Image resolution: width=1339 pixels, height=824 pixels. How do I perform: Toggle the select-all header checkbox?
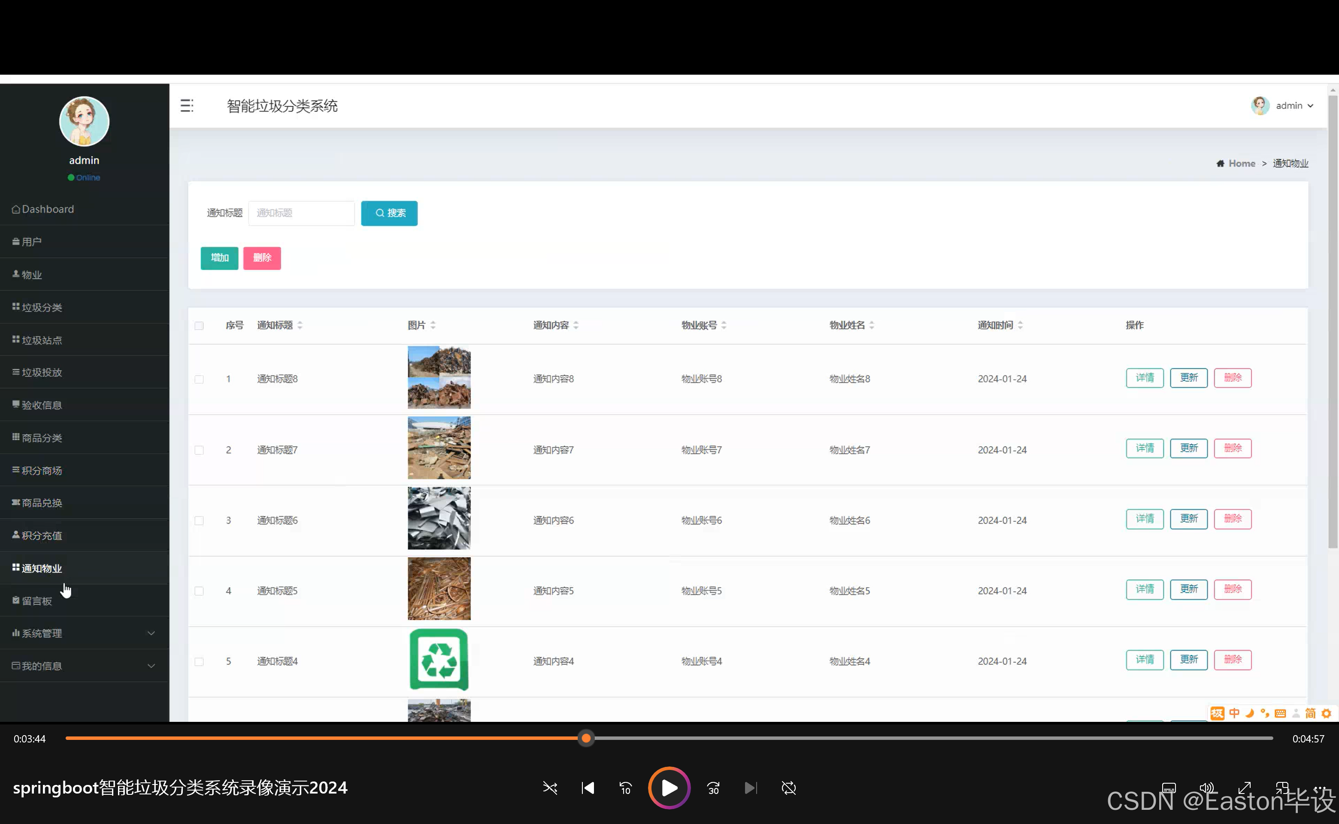click(x=199, y=325)
